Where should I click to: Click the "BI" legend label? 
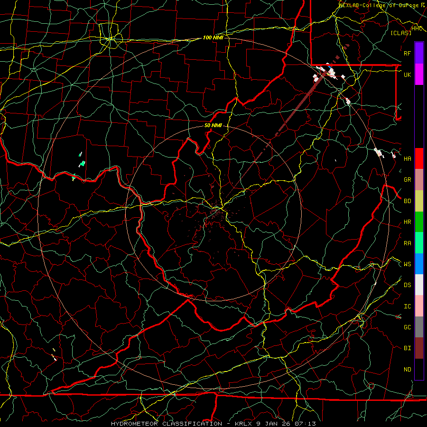click(407, 348)
